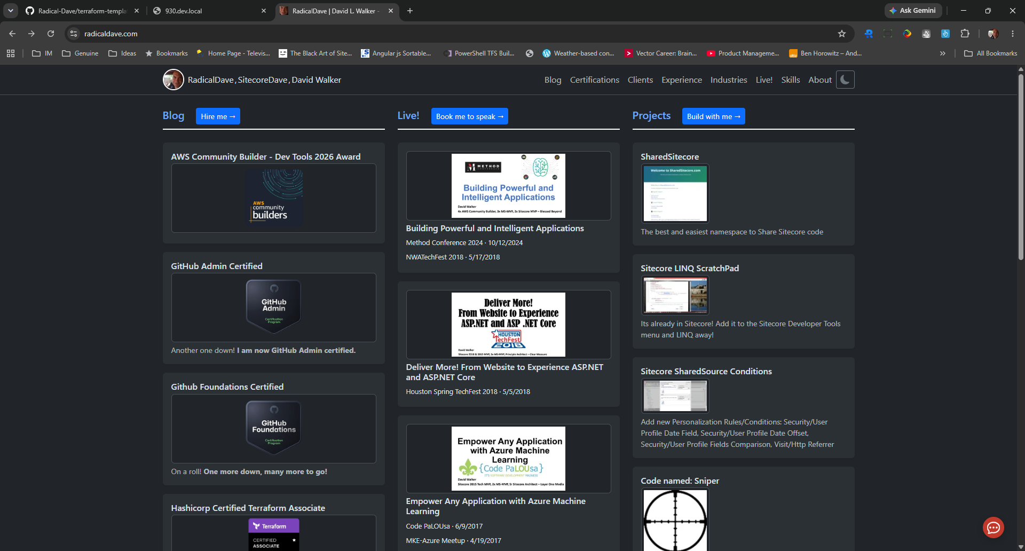
Task: Click Hire me button
Action: click(218, 116)
